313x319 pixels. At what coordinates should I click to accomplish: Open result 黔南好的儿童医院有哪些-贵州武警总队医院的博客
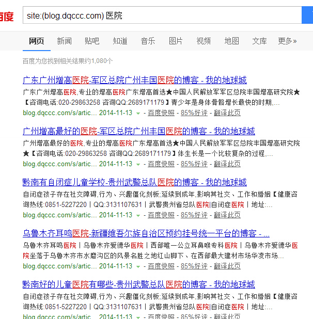pos(139,284)
